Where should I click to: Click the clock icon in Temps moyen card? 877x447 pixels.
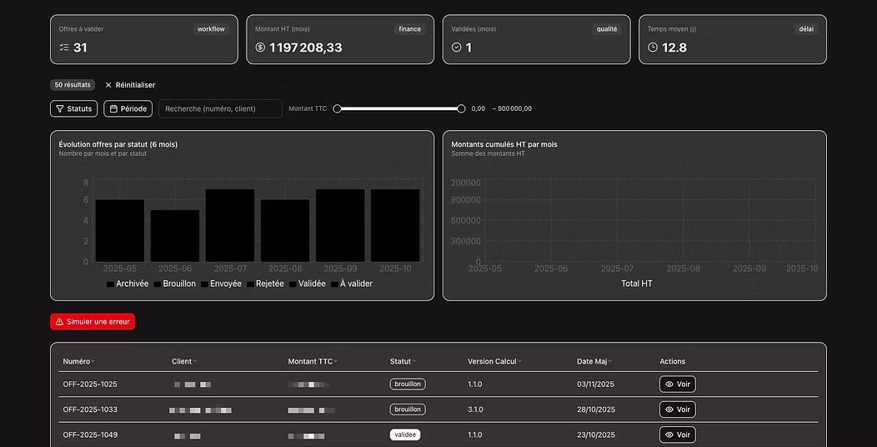tap(653, 48)
